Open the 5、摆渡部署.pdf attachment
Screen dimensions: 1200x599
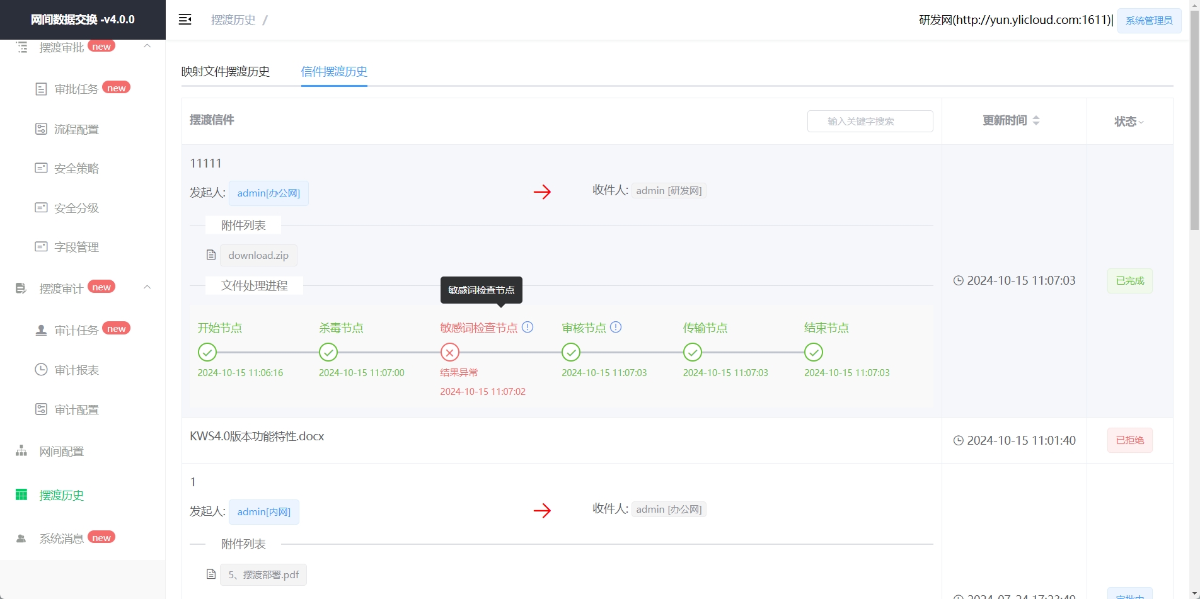(263, 574)
